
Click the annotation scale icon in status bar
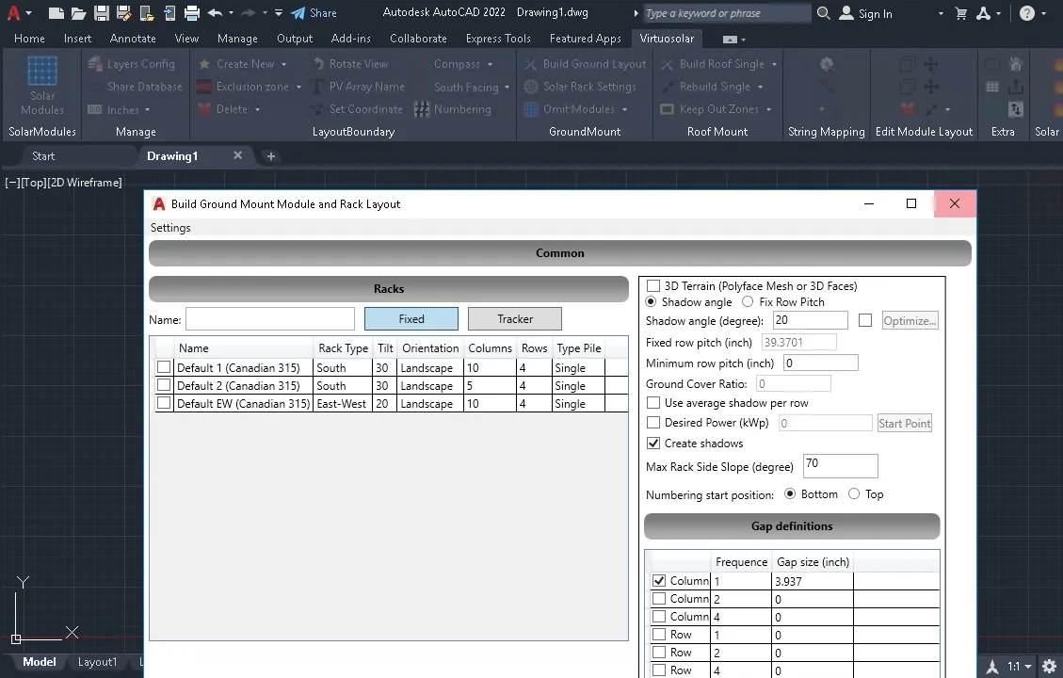[992, 667]
